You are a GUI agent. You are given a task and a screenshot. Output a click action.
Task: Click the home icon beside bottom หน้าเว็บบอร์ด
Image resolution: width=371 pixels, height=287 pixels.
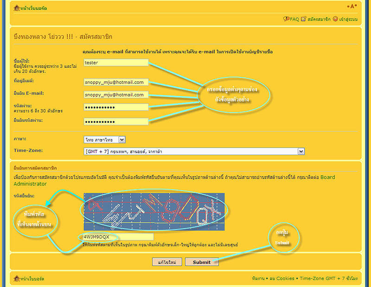(x=17, y=279)
